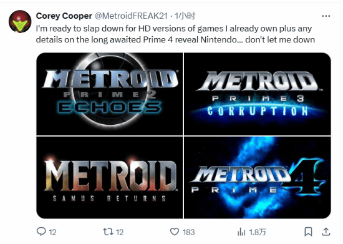343x244 pixels.
Task: View Metroid Samus Returns image
Action: tap(110, 177)
